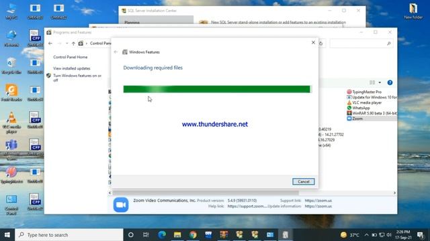Click New SQL Server stand-alone installation link
430x241 pixels.
point(278,22)
